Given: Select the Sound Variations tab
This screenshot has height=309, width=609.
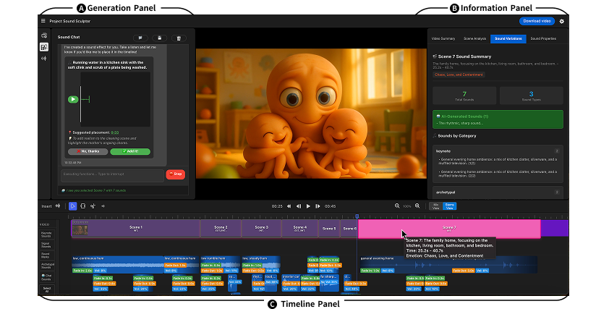Looking at the screenshot, I should click(508, 38).
